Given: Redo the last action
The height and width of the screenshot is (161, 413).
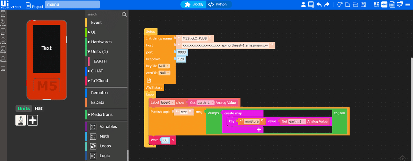Looking at the screenshot, I should (x=327, y=5).
